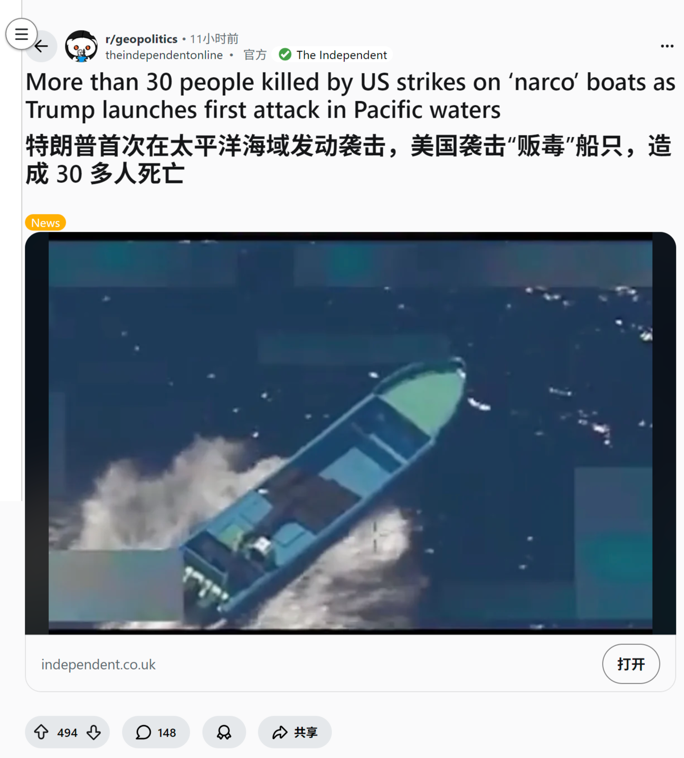Image resolution: width=684 pixels, height=758 pixels.
Task: Open the hamburger menu icon
Action: point(21,34)
